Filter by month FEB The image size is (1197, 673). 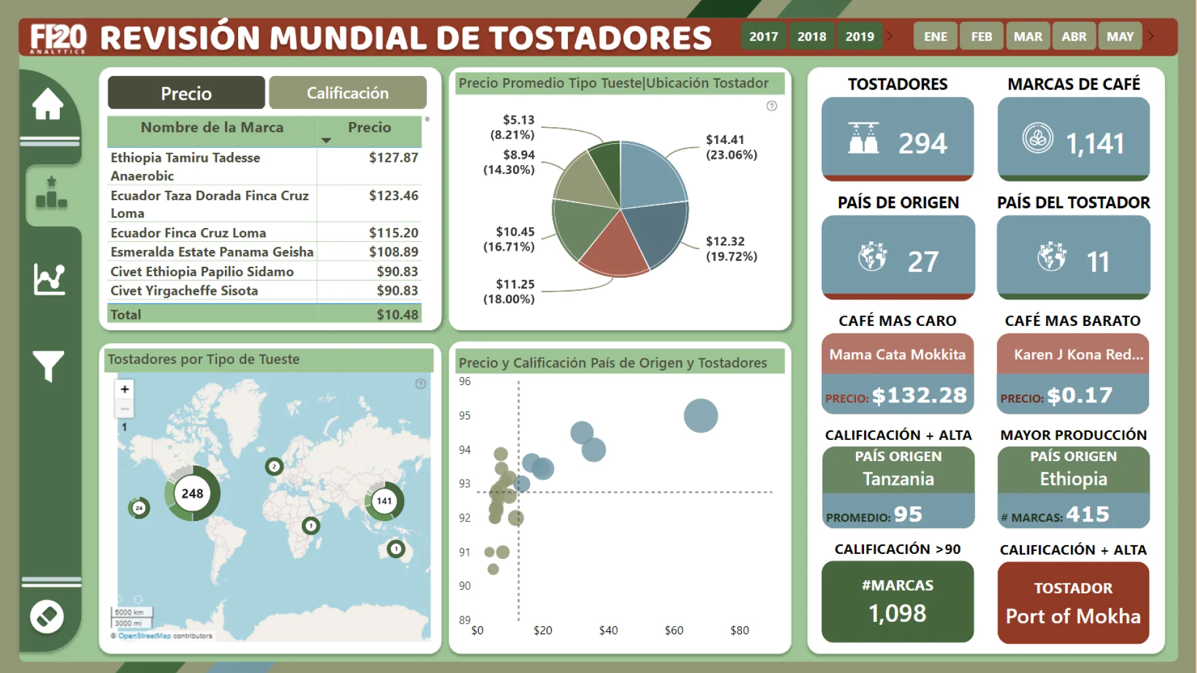click(x=981, y=36)
